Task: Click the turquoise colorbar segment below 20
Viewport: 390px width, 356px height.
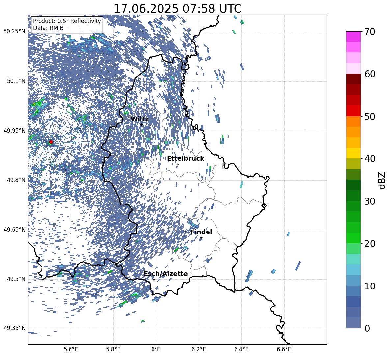Action: (353, 259)
